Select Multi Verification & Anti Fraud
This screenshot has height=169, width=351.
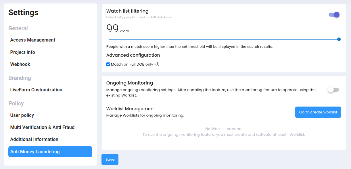click(42, 127)
